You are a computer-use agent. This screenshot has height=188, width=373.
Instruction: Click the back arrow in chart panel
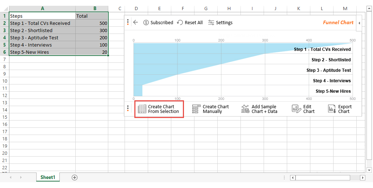click(x=135, y=22)
